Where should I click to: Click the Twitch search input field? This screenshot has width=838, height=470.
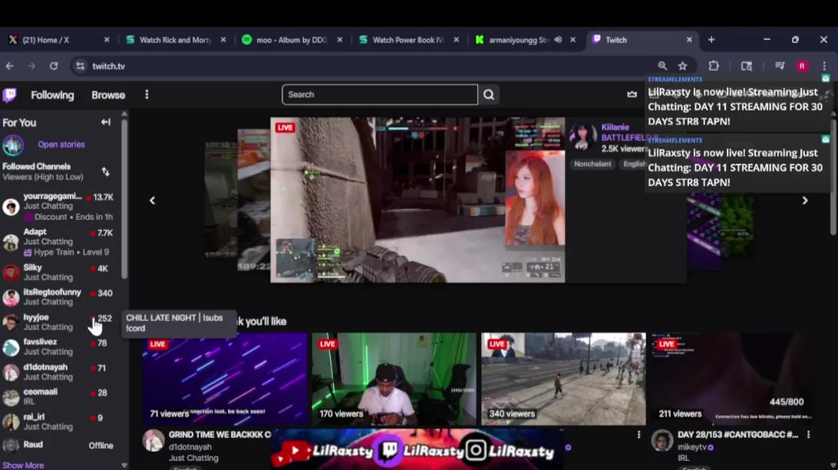(x=380, y=95)
